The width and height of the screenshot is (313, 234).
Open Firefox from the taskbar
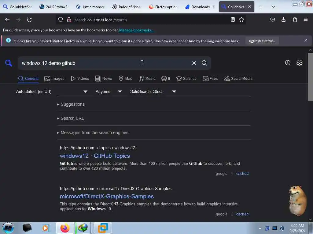coord(65,228)
